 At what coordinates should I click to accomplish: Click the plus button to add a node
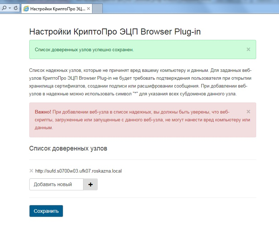tap(90, 184)
